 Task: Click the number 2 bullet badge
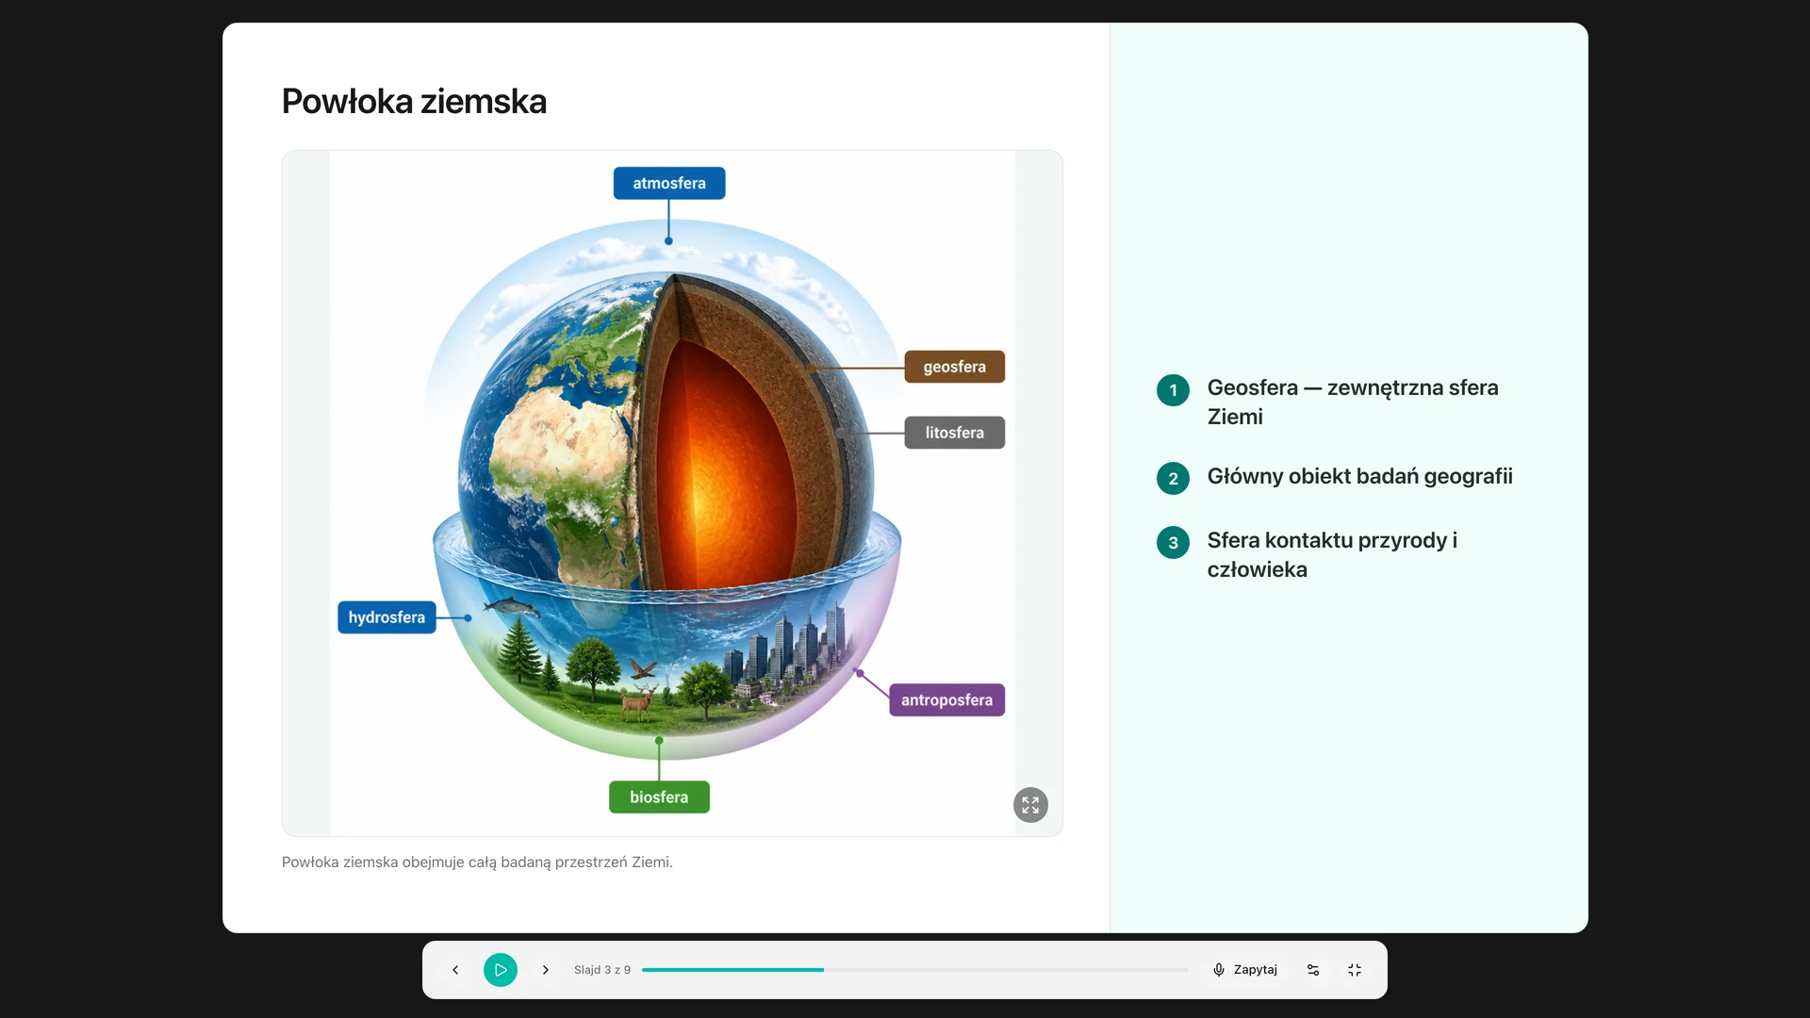(x=1173, y=479)
